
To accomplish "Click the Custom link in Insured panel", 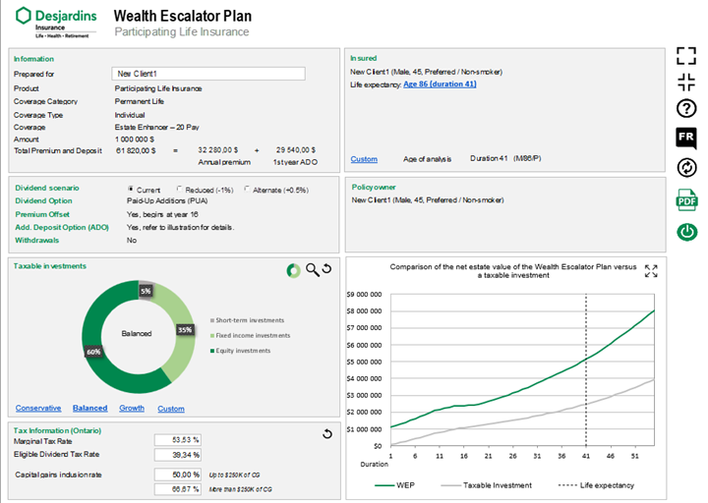I will click(364, 159).
